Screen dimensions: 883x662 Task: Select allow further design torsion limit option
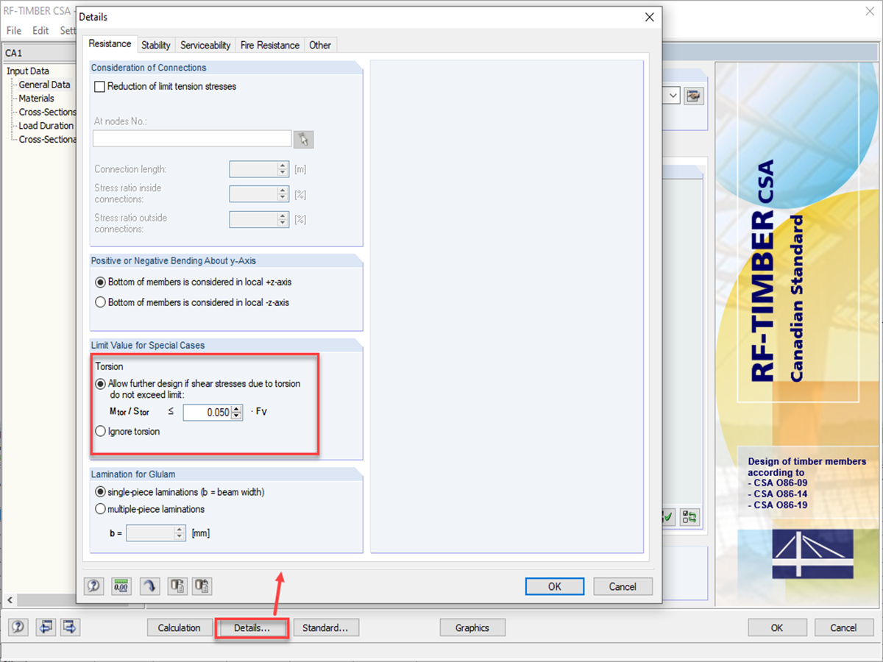[x=101, y=383]
